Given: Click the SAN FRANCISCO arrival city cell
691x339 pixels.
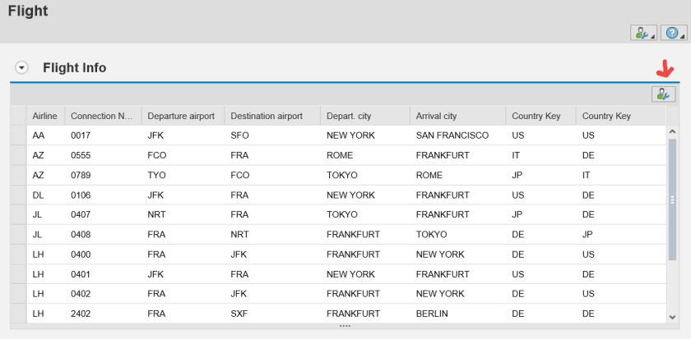Looking at the screenshot, I should pos(452,135).
